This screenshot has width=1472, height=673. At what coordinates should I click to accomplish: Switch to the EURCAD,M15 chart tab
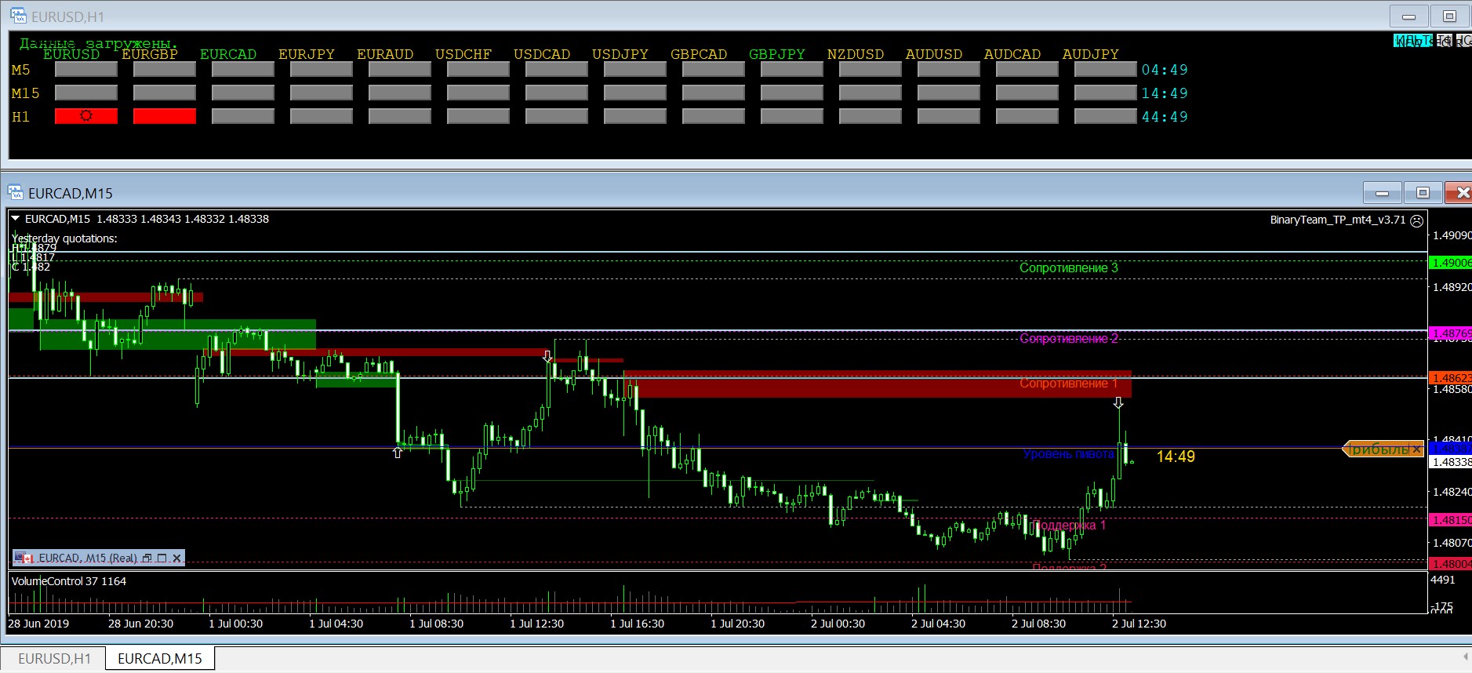click(x=160, y=659)
